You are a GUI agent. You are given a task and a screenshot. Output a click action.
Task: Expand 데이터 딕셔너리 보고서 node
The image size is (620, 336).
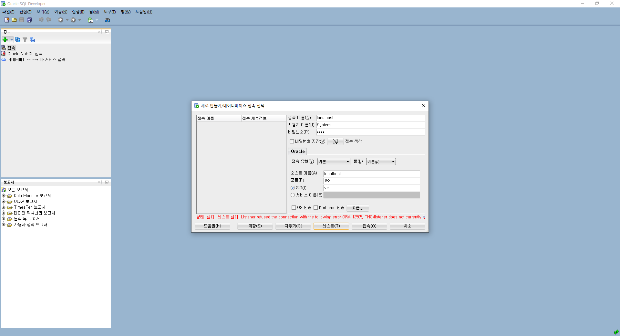(x=3, y=213)
